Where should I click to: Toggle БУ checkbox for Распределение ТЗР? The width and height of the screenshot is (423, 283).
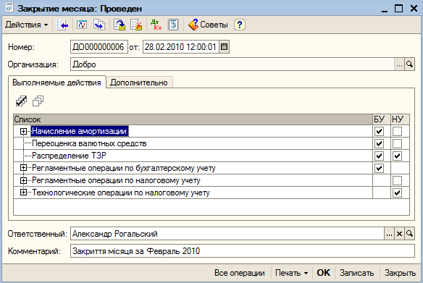click(379, 156)
